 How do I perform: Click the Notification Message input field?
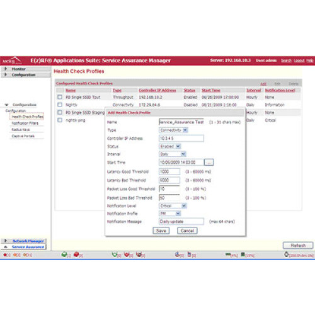pos(181,221)
